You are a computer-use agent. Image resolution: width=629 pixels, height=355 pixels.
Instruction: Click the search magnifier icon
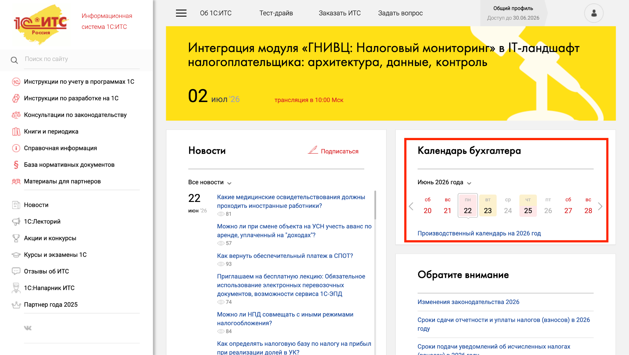click(14, 60)
